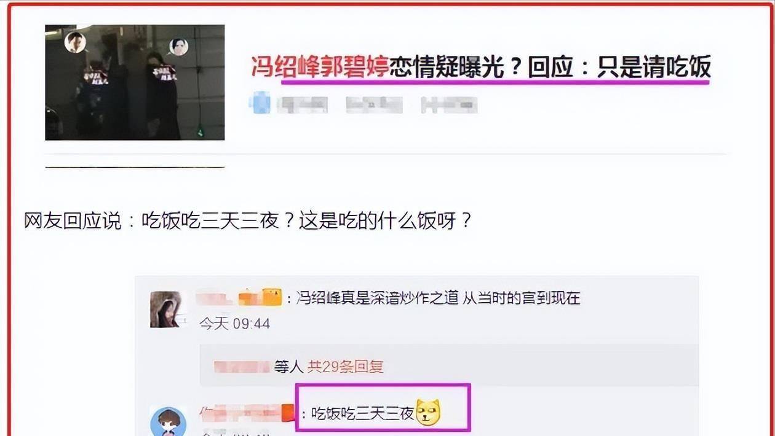Click the red names 冯绍峰郭碧婷 in headline
This screenshot has width=775, height=436.
(x=320, y=67)
